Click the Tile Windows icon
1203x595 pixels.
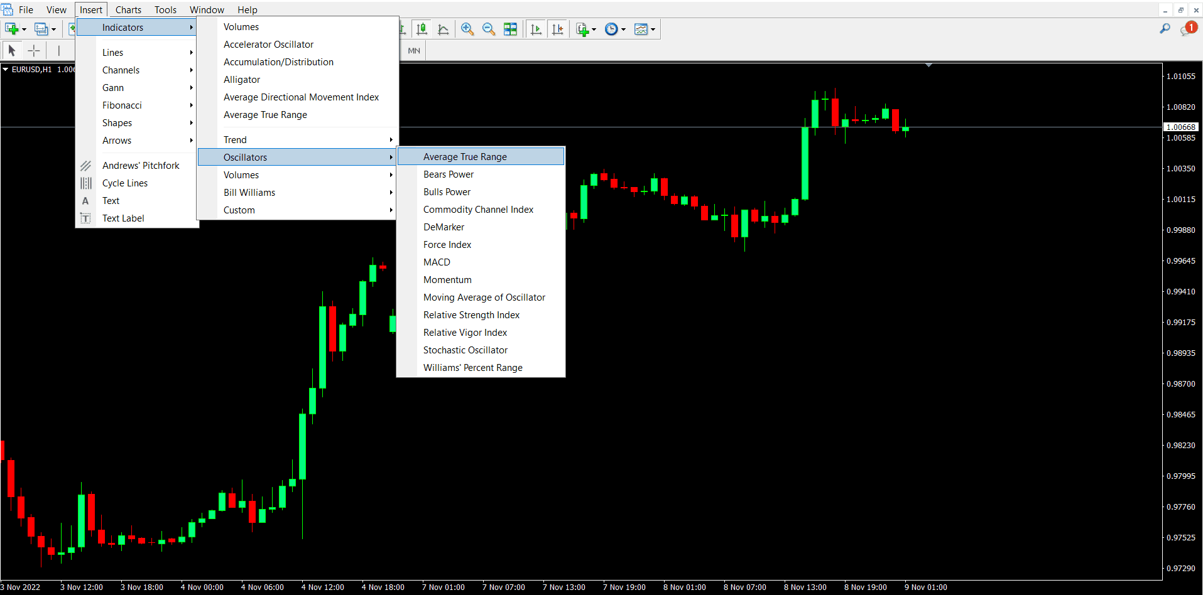pos(510,29)
